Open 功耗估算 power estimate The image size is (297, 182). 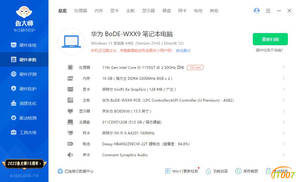click(217, 171)
